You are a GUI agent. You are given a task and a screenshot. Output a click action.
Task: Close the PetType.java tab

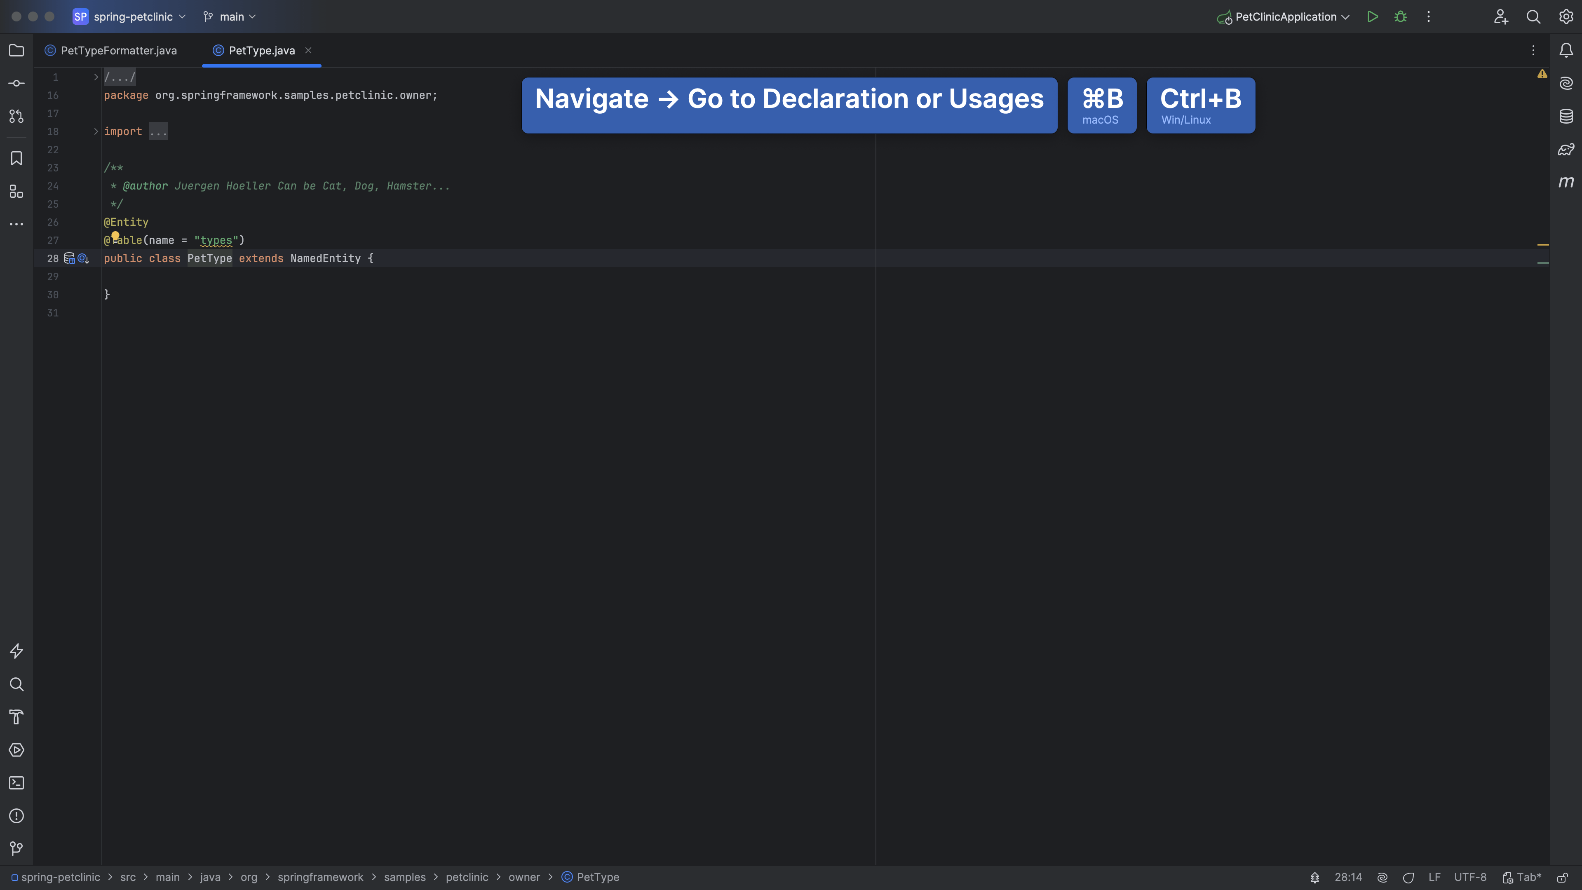click(308, 50)
